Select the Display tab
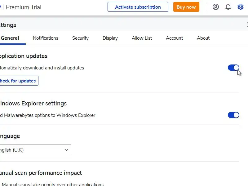The image size is (248, 186). (x=110, y=38)
